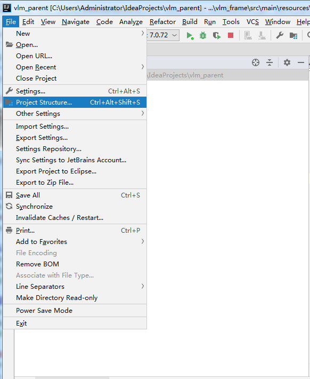Open the Analyze menu
Viewport: 310px width, 379px height.
point(131,22)
